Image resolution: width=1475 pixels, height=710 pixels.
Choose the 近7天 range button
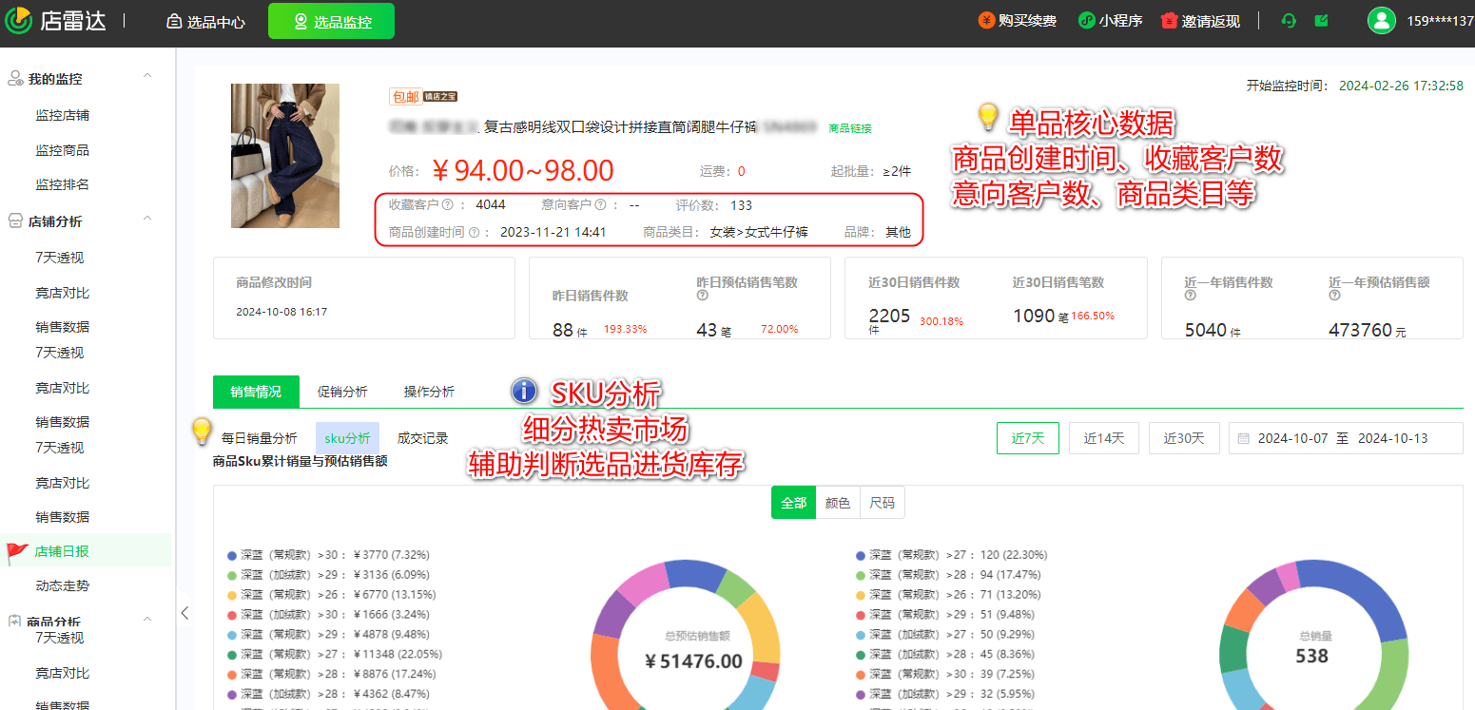point(1028,438)
